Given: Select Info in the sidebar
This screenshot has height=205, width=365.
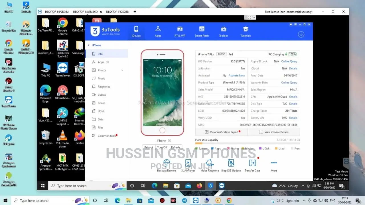Looking at the screenshot, I should 106,54.
